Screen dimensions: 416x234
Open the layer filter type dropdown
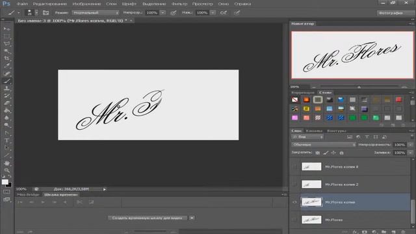coord(307,137)
